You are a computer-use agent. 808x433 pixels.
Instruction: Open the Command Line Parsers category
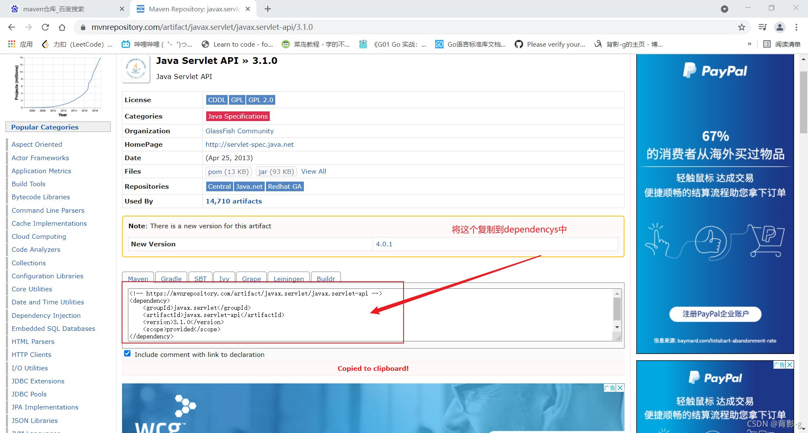(48, 211)
